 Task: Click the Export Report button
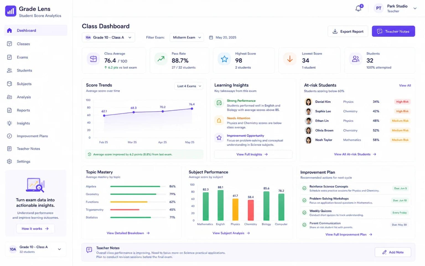(x=348, y=31)
